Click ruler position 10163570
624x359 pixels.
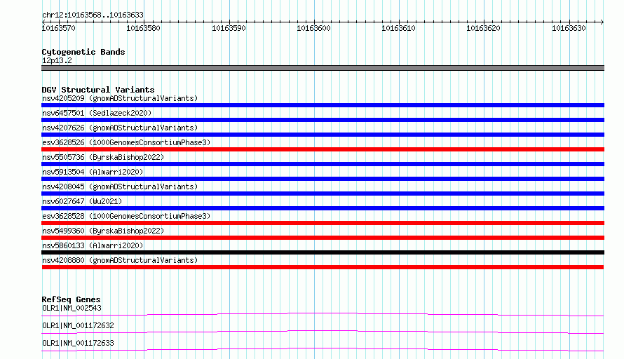[58, 28]
